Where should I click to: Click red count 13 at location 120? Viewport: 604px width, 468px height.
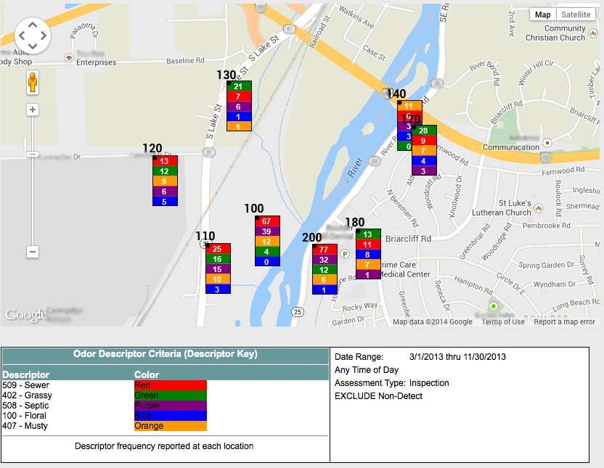click(x=165, y=161)
